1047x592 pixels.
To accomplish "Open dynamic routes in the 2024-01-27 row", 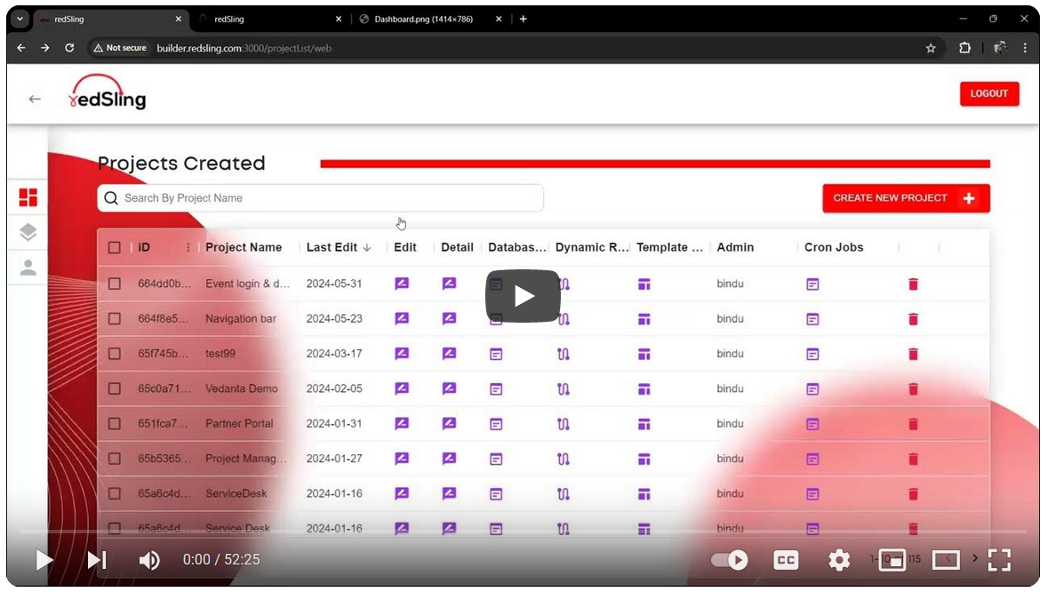I will (x=563, y=459).
